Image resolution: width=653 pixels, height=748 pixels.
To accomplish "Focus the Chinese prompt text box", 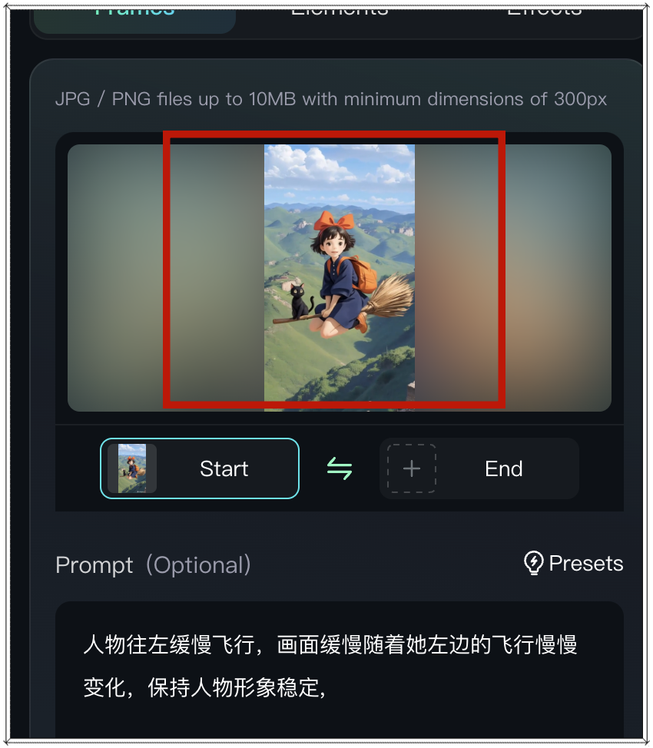I will tap(340, 670).
